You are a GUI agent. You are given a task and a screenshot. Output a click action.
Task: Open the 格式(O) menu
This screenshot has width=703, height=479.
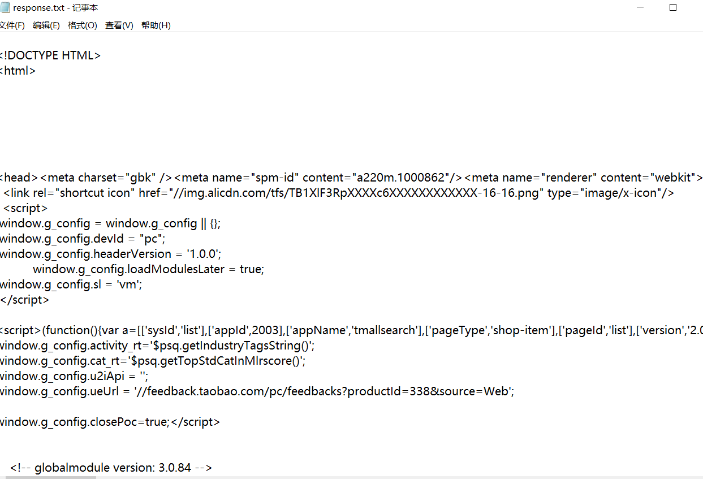pyautogui.click(x=83, y=25)
